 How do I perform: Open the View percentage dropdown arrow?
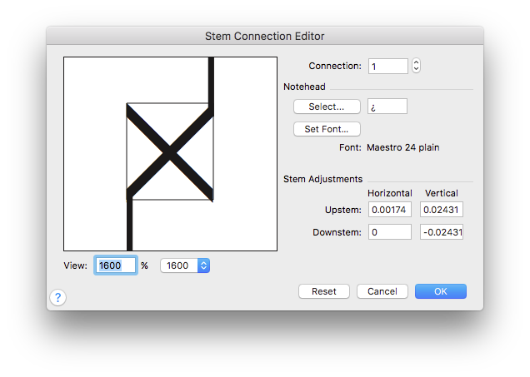coord(203,265)
